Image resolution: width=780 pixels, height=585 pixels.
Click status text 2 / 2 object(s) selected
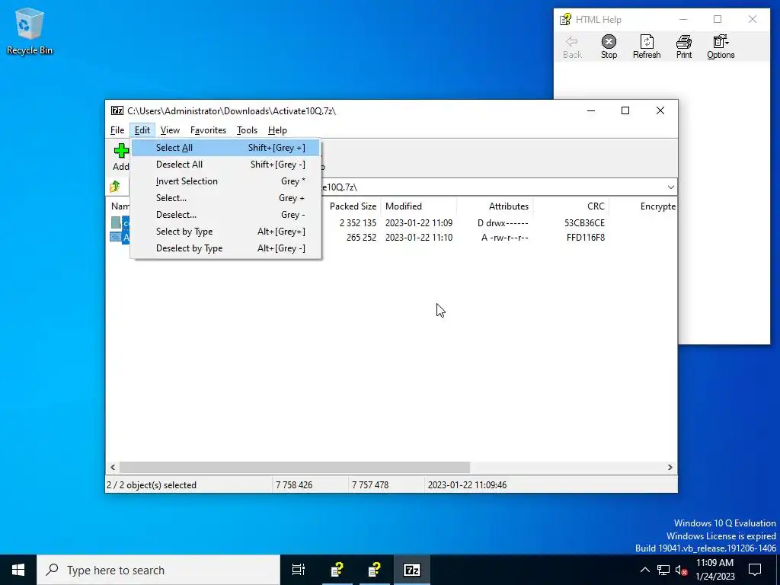coord(152,485)
